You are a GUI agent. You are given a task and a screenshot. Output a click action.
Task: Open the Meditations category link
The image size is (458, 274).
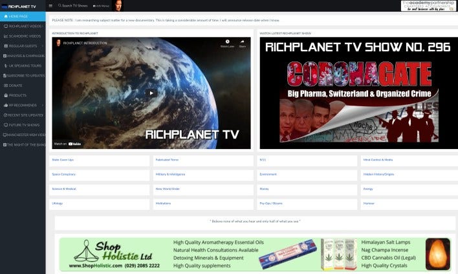tap(163, 203)
